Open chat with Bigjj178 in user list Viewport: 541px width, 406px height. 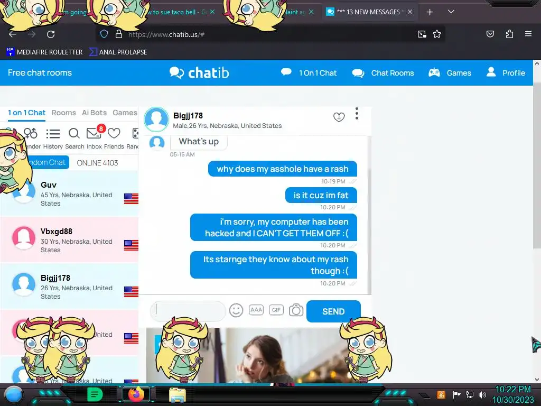coord(69,287)
